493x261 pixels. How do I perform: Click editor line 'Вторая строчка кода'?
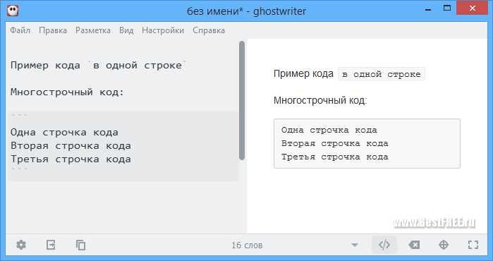[71, 146]
